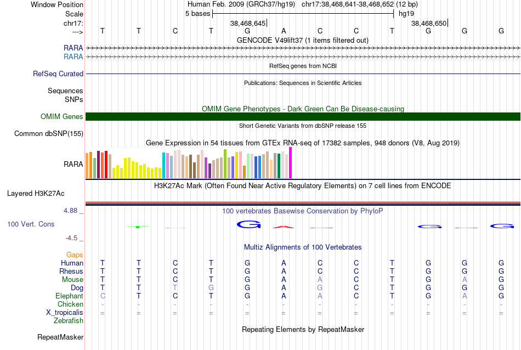Image resolution: width=521 pixels, height=350 pixels.
Task: Click the Sequences track label
Action: coord(65,91)
